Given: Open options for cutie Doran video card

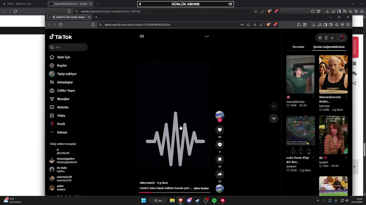Looking at the screenshot, I should (313, 157).
